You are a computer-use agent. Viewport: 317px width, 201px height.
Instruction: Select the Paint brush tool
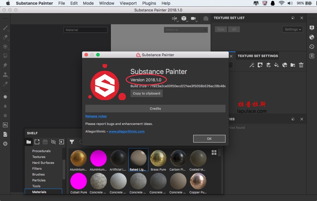click(5, 28)
